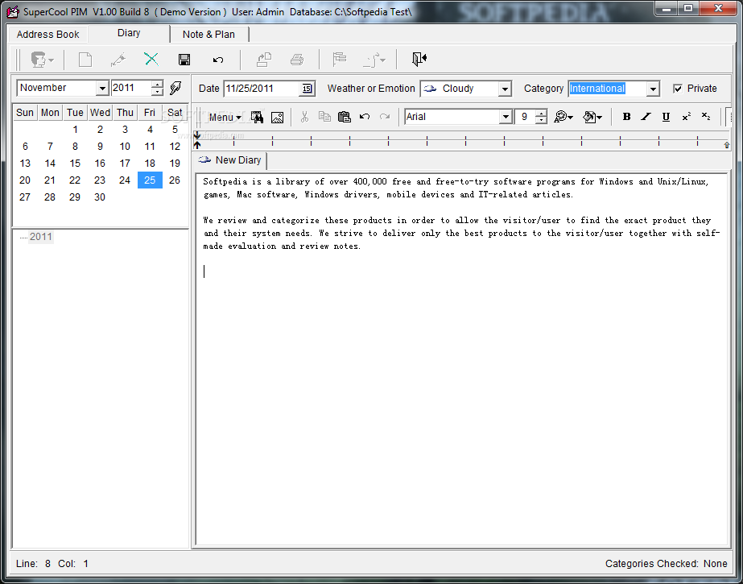Image resolution: width=743 pixels, height=584 pixels.
Task: Click the 'Line: 8 Col: 1' status text
Action: point(52,564)
